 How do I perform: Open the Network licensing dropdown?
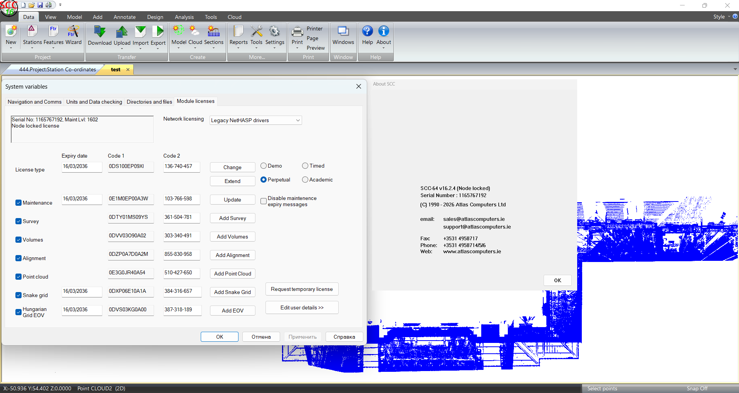(255, 120)
